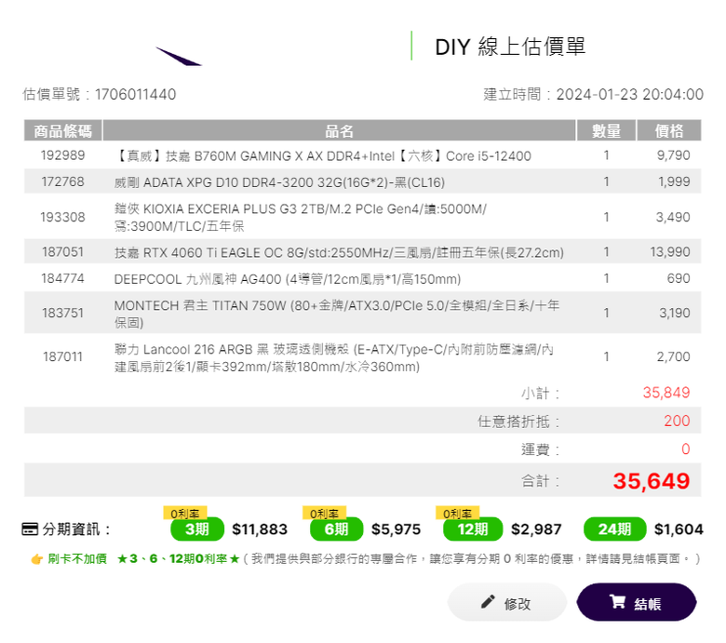Click the 價格 column header

click(x=669, y=130)
